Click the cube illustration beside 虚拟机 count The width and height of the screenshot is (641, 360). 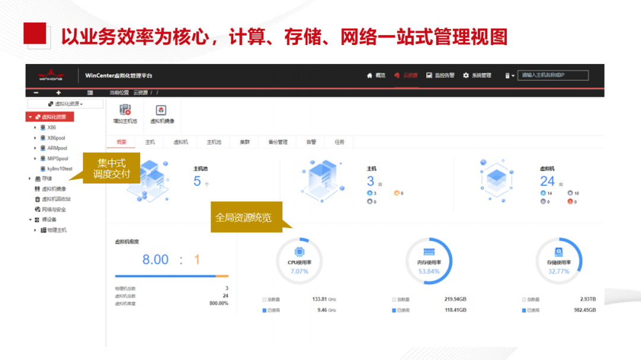coord(496,180)
